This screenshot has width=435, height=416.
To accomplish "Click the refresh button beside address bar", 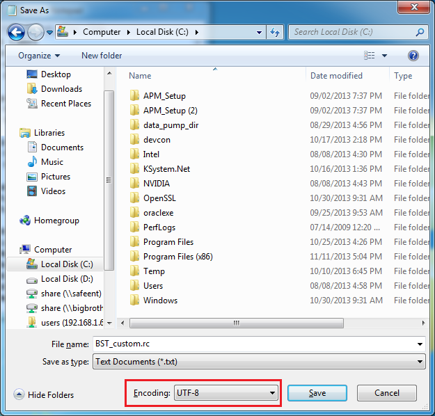I will 274,32.
